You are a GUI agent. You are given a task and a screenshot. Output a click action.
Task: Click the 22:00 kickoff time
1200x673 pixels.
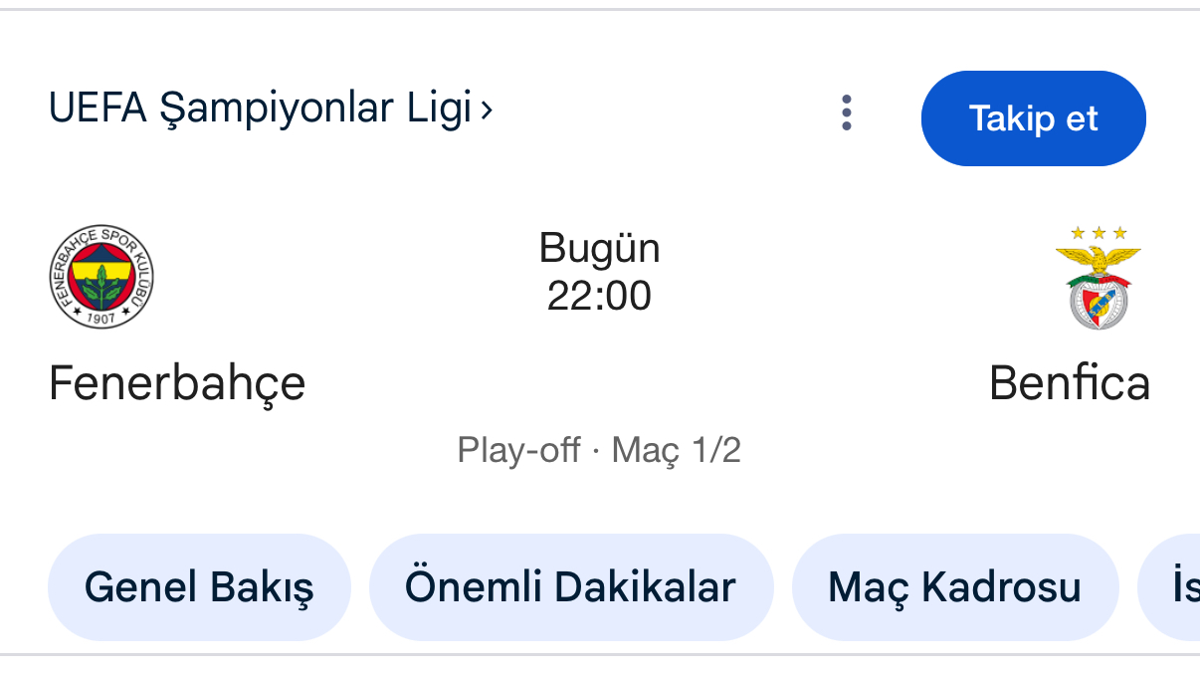tap(599, 296)
